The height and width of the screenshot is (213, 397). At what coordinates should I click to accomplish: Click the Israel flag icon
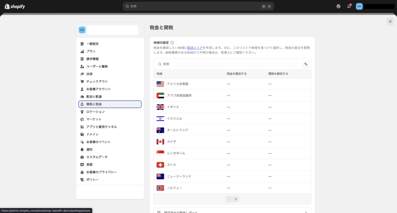[160, 119]
